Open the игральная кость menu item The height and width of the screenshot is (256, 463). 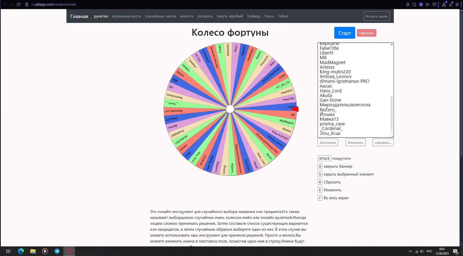(x=127, y=16)
